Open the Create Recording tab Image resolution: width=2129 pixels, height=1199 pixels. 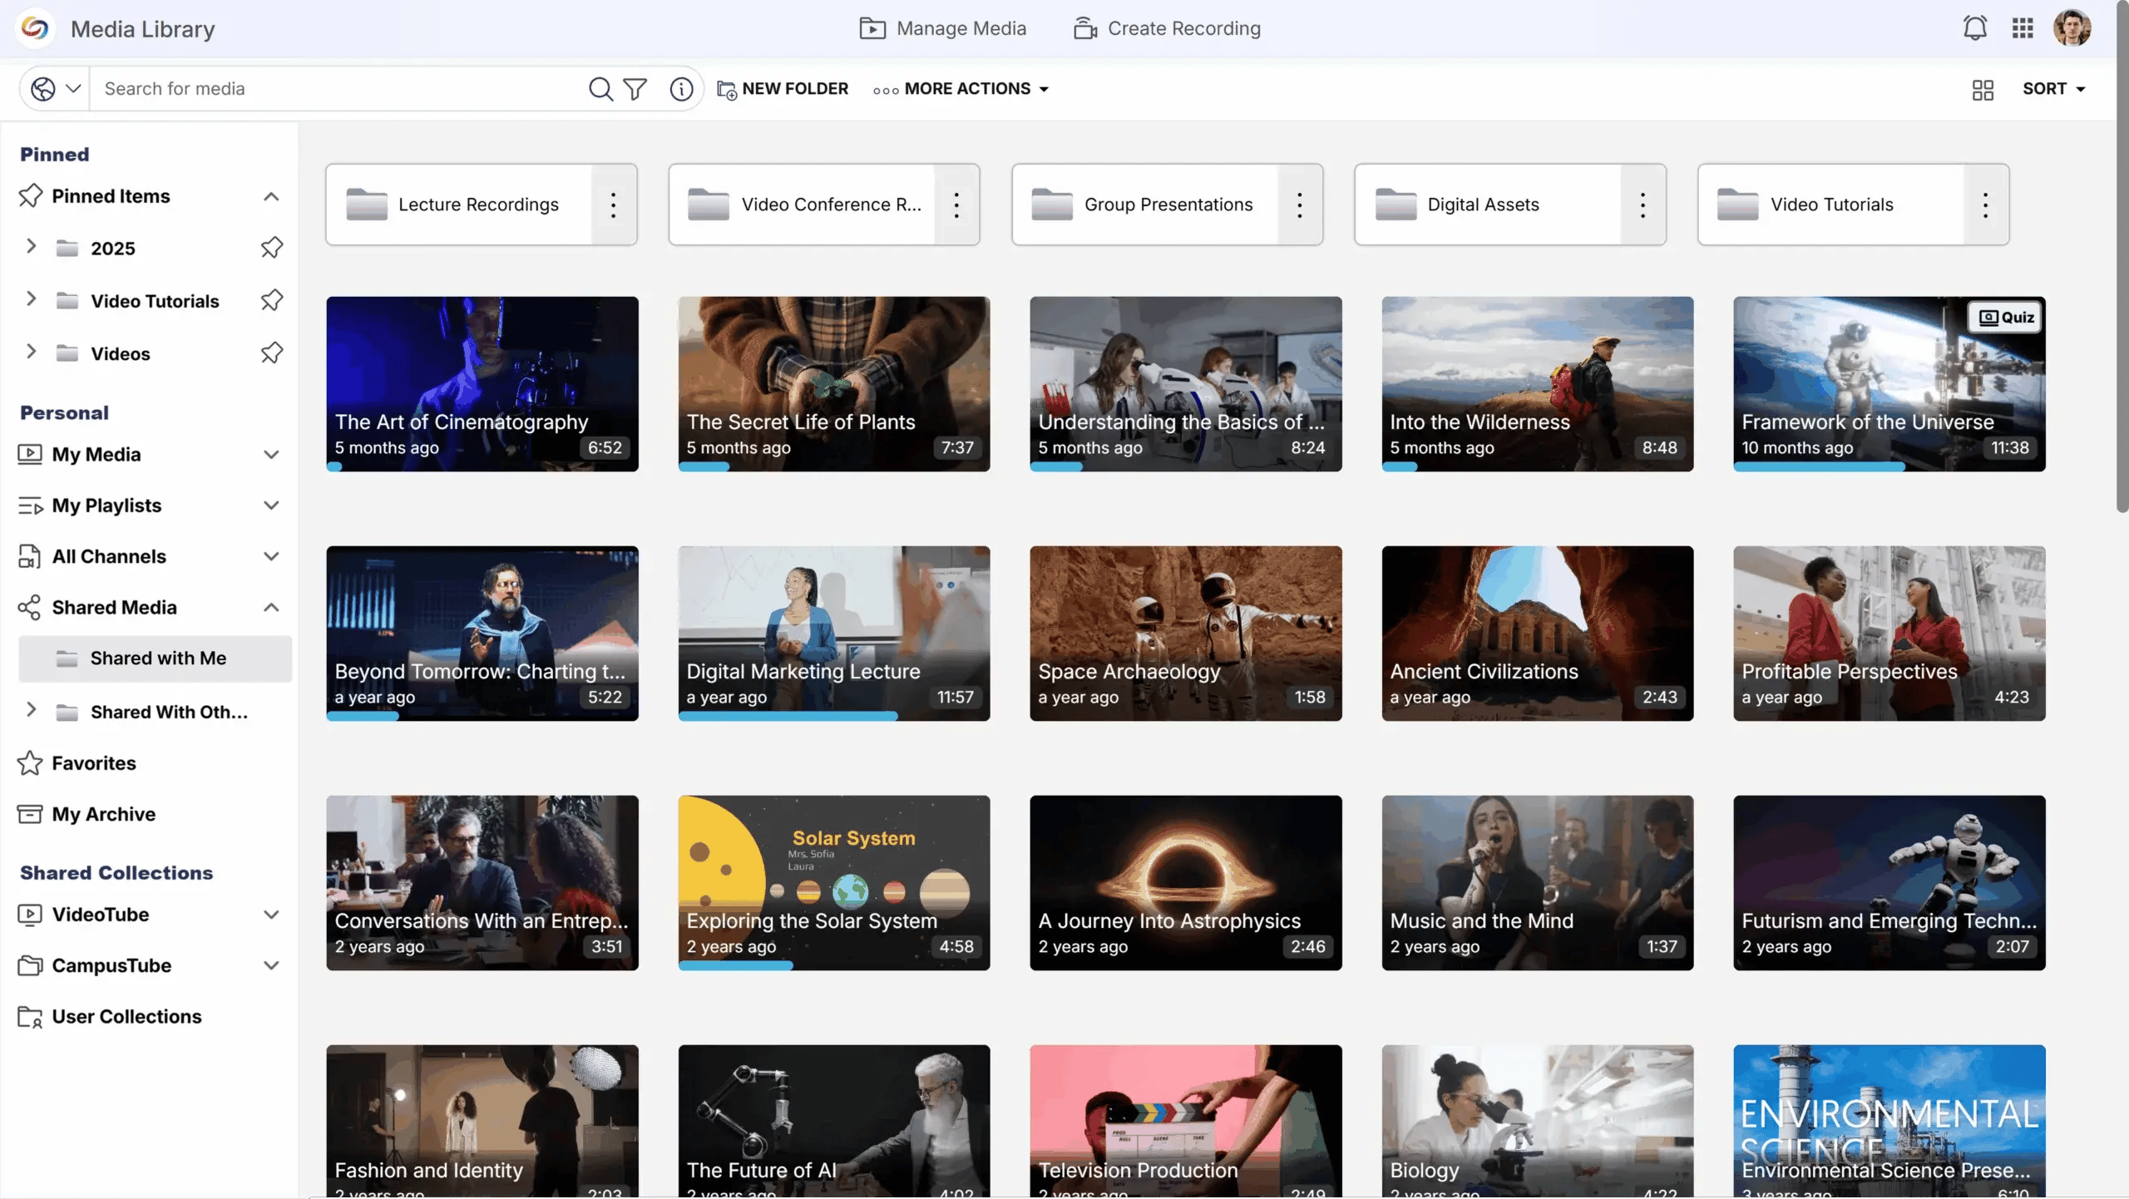pos(1167,28)
